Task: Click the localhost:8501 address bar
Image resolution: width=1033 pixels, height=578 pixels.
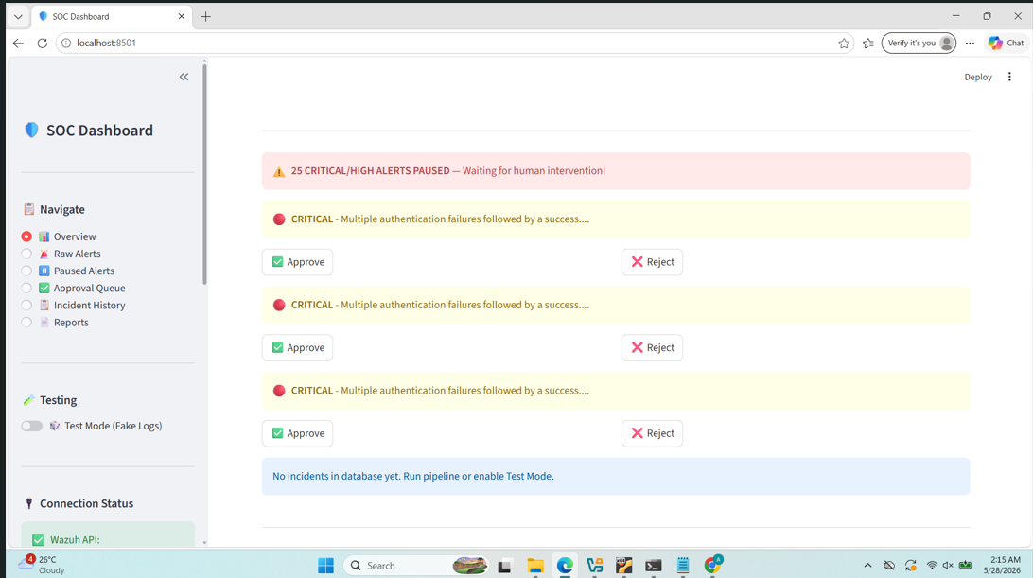Action: click(x=455, y=43)
